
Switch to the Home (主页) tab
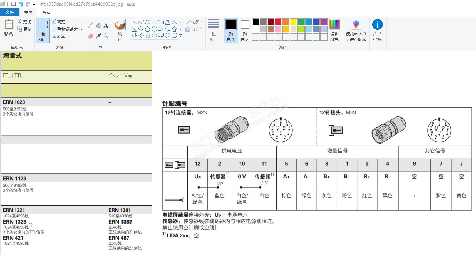[x=28, y=12]
